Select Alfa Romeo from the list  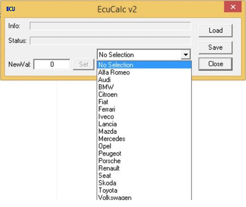click(x=144, y=72)
